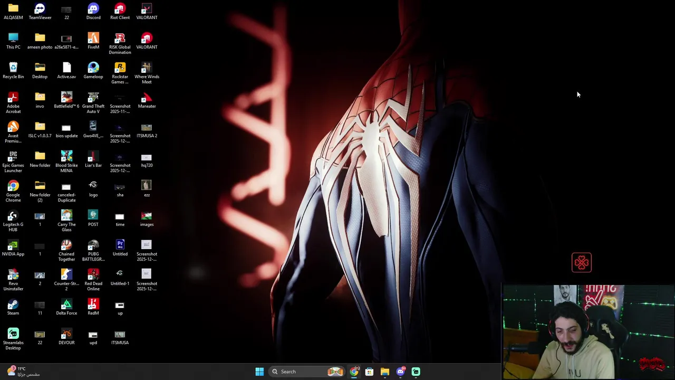Click the invo folder

[x=40, y=100]
